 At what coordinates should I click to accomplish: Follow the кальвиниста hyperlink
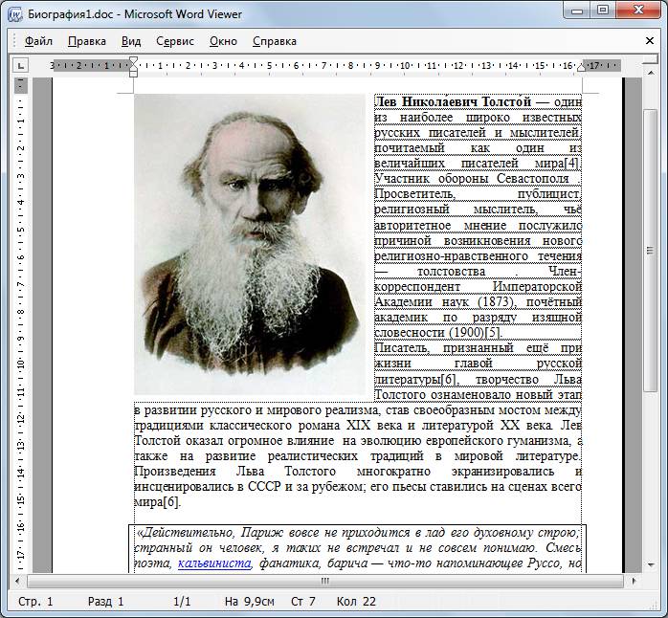coord(214,563)
